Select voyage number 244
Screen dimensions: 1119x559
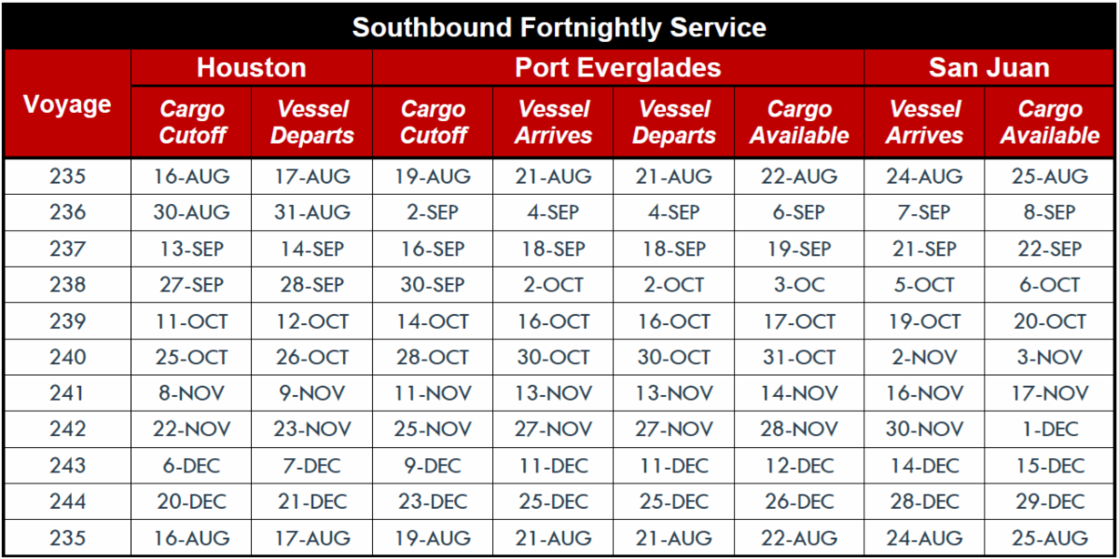pos(67,501)
